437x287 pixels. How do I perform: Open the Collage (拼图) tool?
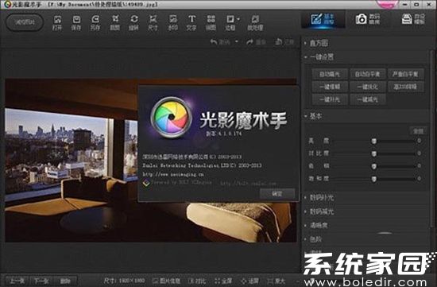click(x=211, y=22)
